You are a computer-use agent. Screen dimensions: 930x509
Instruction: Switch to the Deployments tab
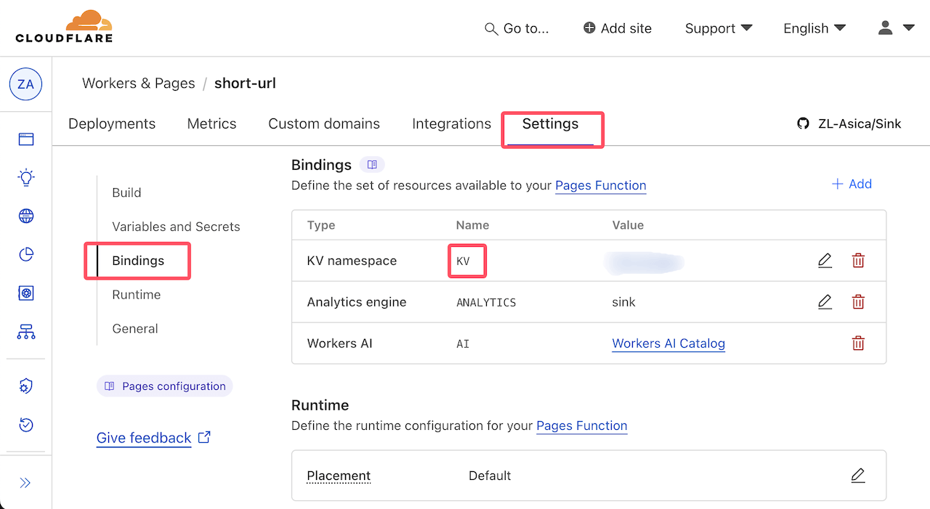click(112, 123)
